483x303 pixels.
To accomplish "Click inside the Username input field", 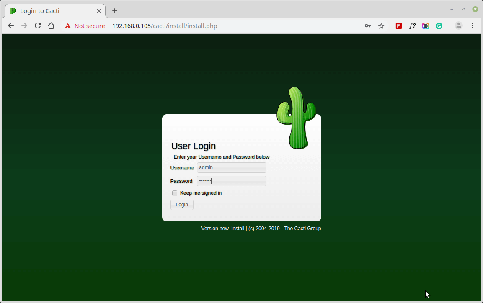I will pyautogui.click(x=231, y=167).
